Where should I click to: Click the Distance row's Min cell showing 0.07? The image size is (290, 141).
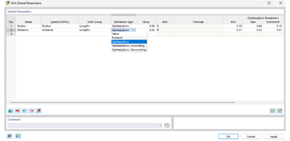(233, 30)
